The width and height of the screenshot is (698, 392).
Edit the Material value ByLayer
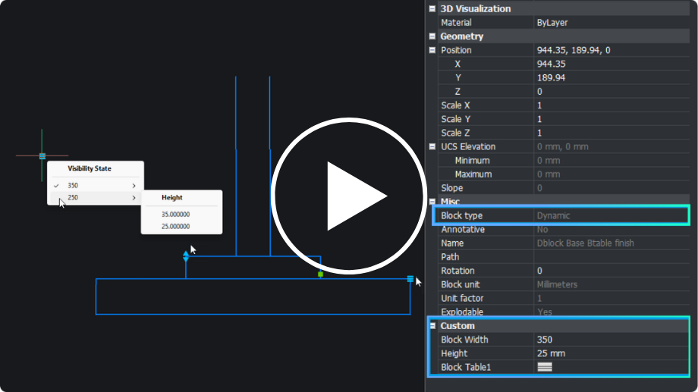click(x=612, y=22)
